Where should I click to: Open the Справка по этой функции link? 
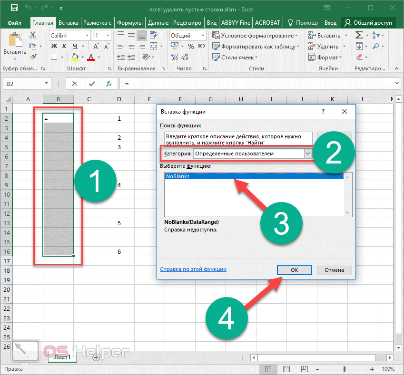pos(193,269)
